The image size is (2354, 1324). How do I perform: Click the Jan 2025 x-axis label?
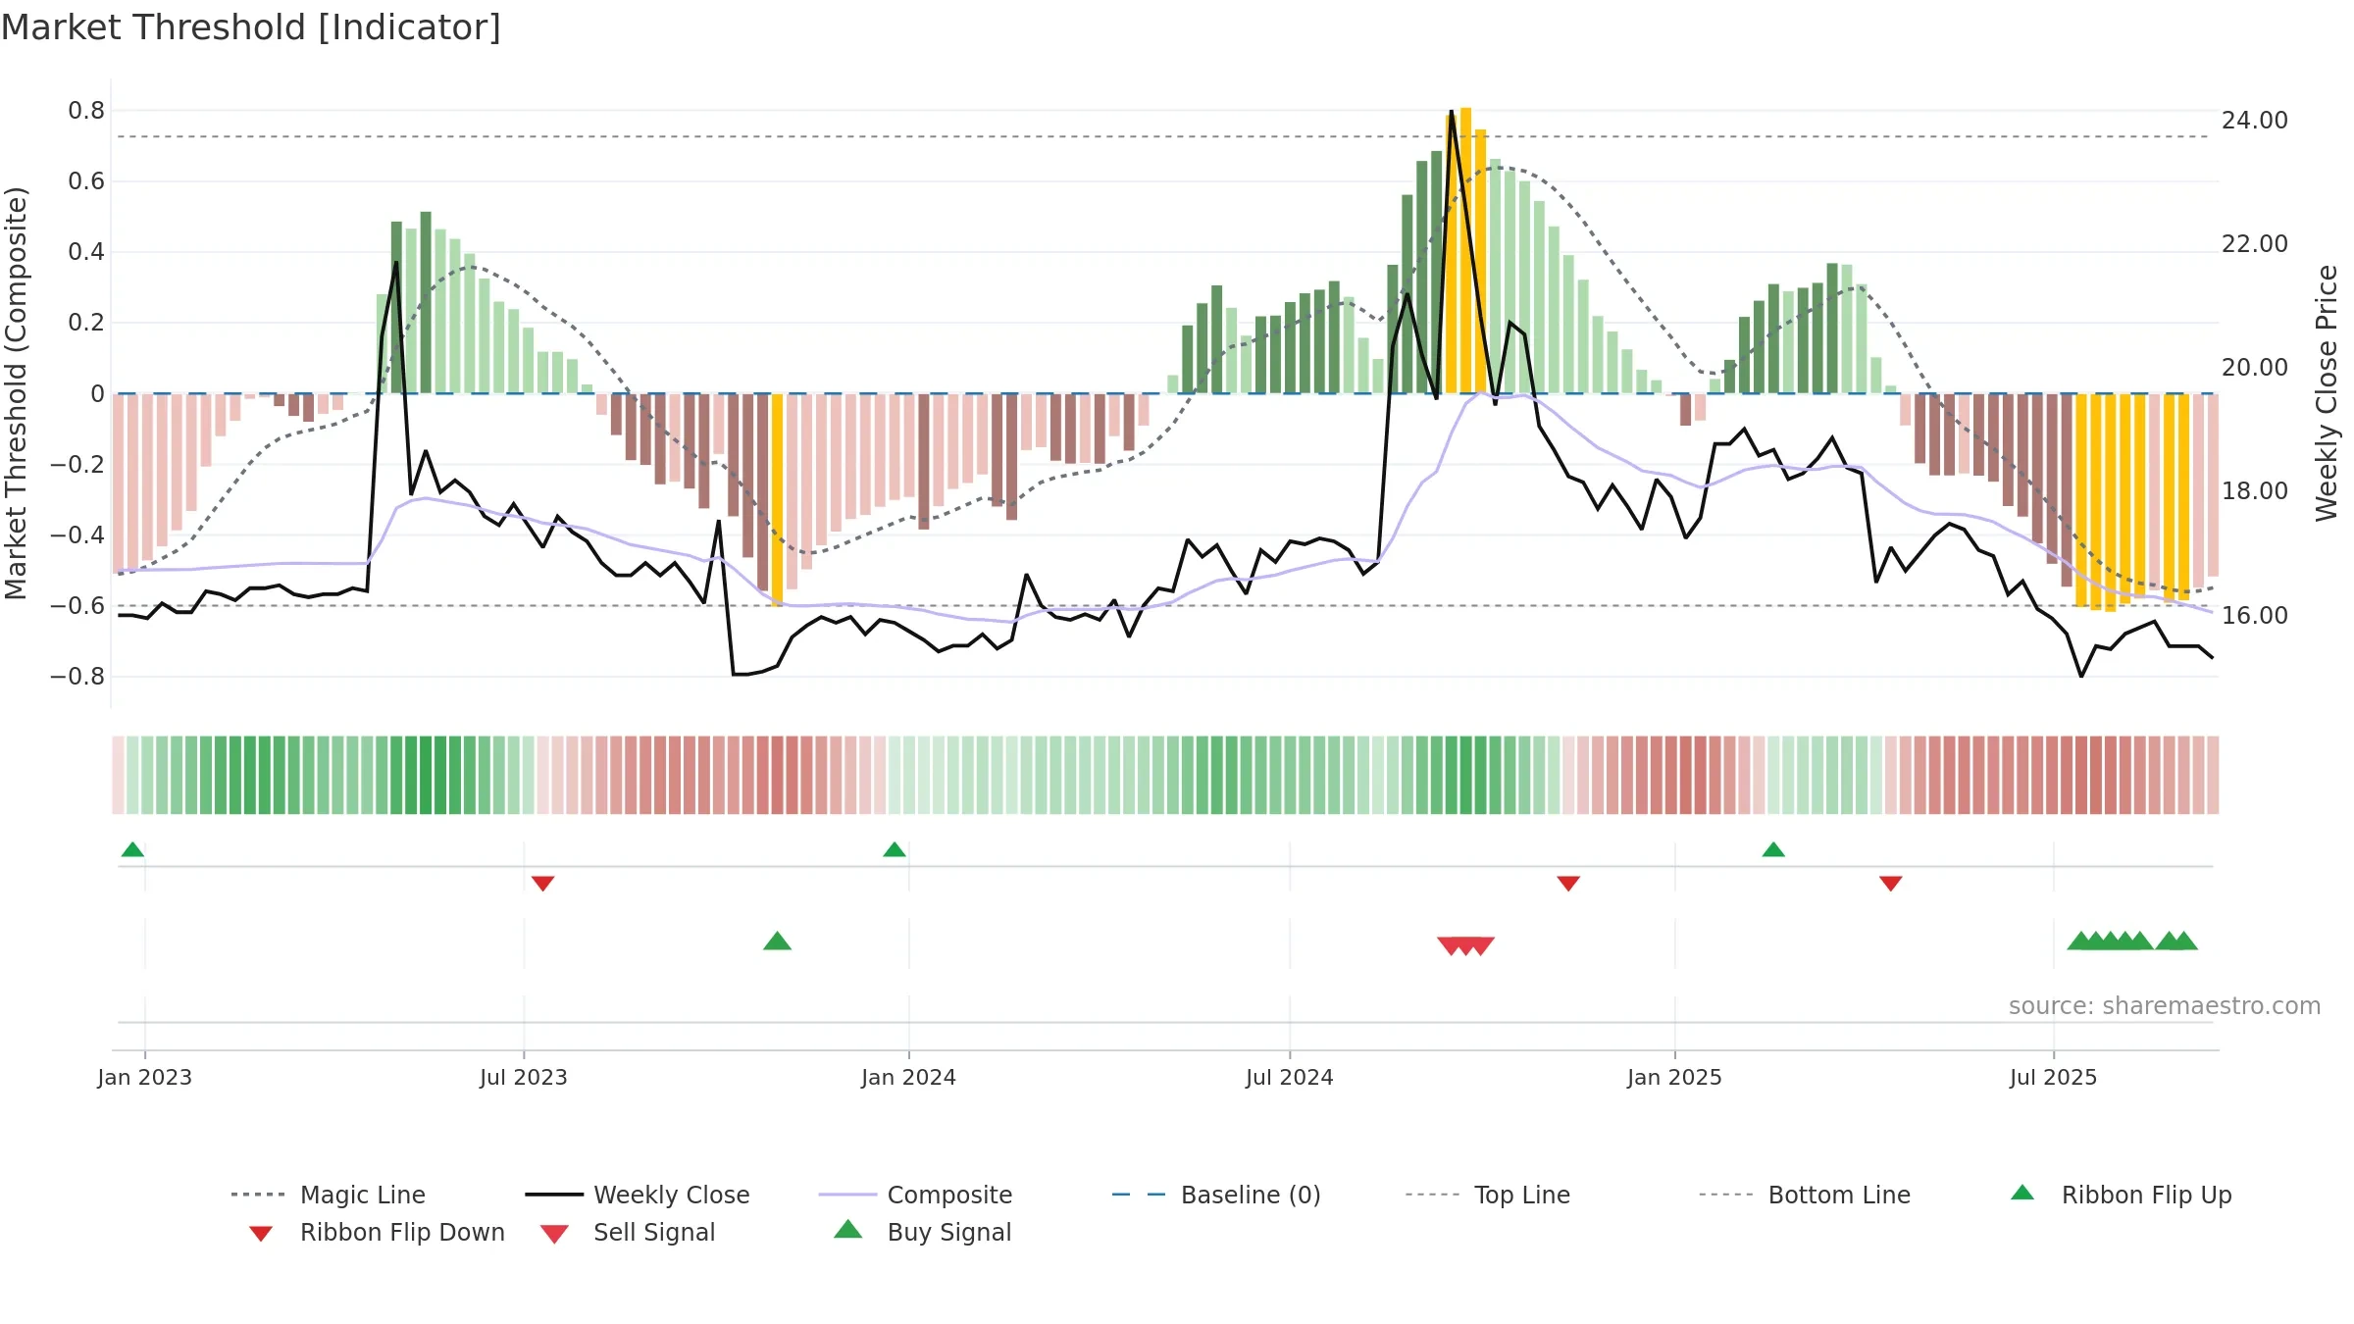tap(1675, 1077)
